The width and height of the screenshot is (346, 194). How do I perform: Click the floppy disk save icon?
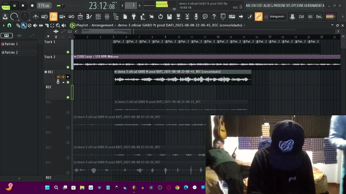169,17
